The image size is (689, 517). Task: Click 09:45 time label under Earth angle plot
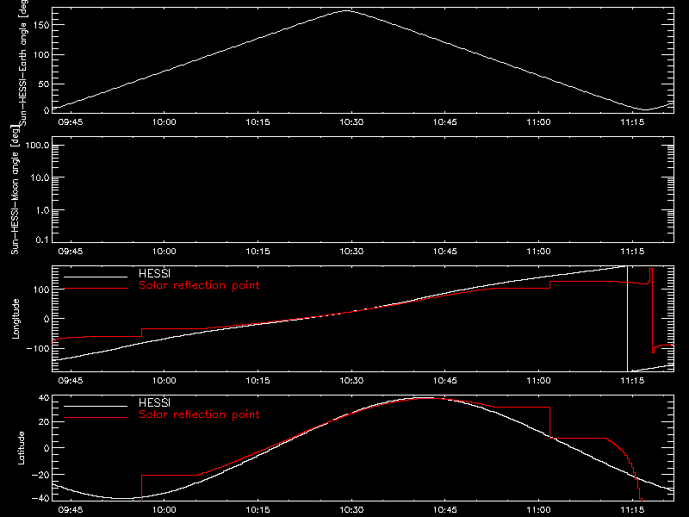click(x=71, y=122)
